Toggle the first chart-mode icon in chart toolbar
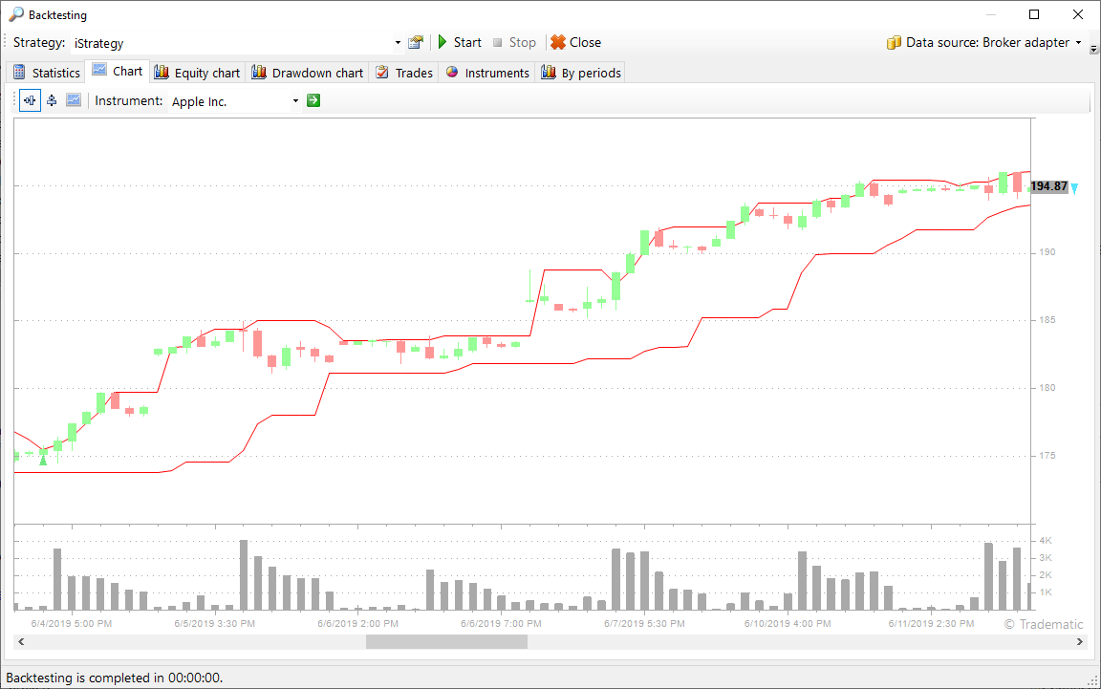The width and height of the screenshot is (1101, 689). [x=30, y=100]
